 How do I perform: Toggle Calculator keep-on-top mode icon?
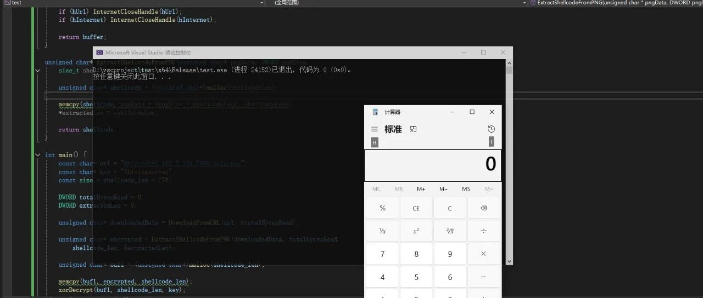[x=414, y=129]
